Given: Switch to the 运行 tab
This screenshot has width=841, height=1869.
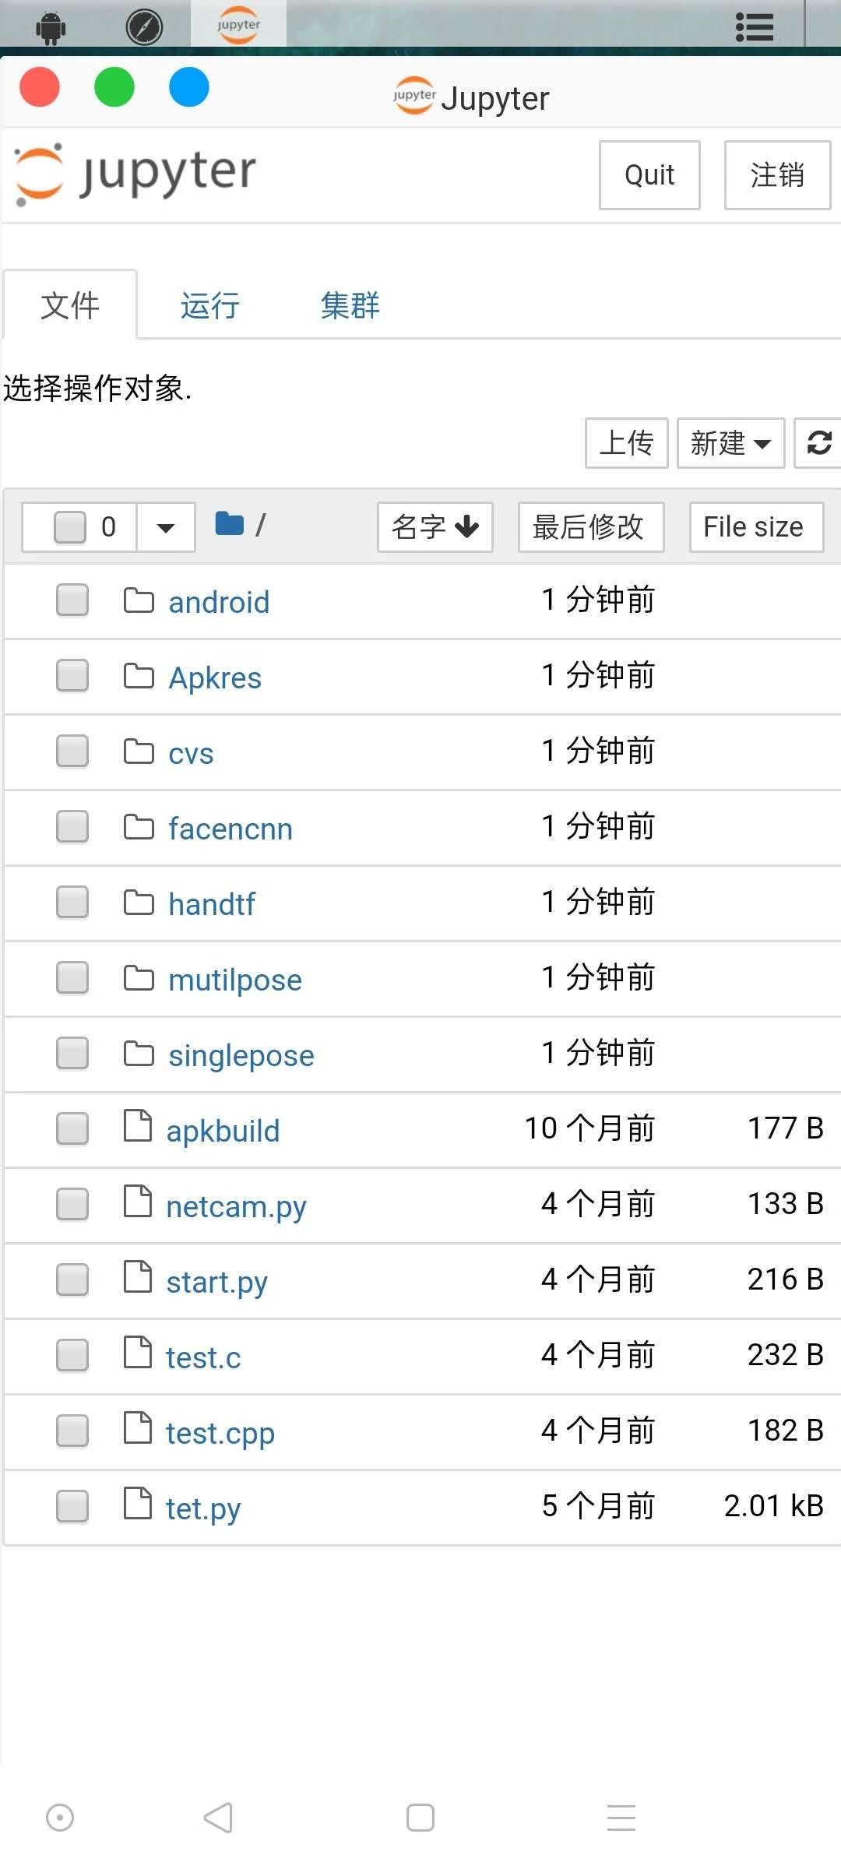Looking at the screenshot, I should (x=210, y=305).
